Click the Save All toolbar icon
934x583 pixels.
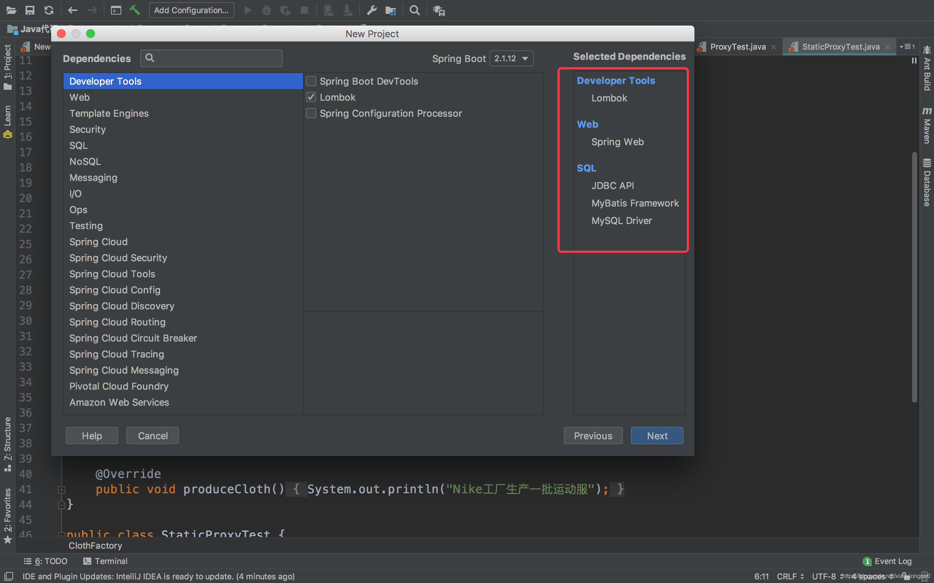click(x=30, y=11)
